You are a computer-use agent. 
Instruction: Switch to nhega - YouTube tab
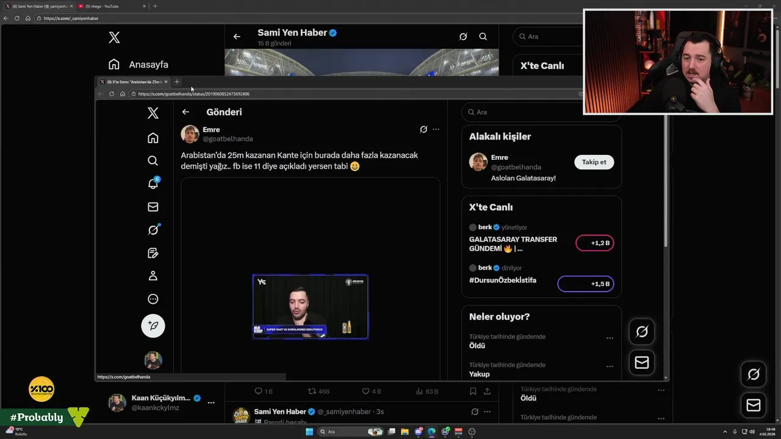[x=110, y=6]
